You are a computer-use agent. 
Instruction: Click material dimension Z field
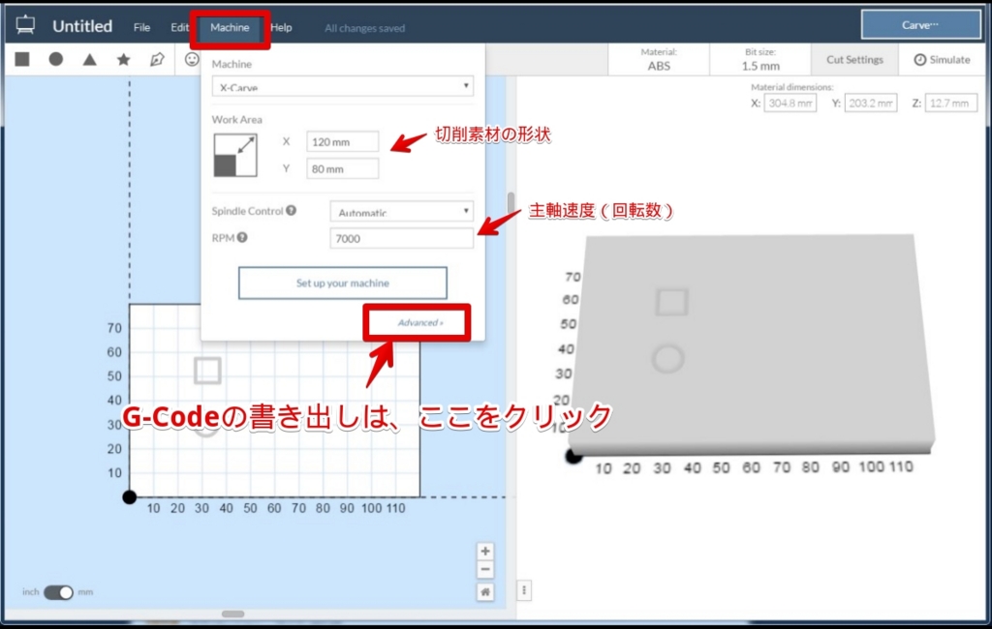[x=951, y=103]
